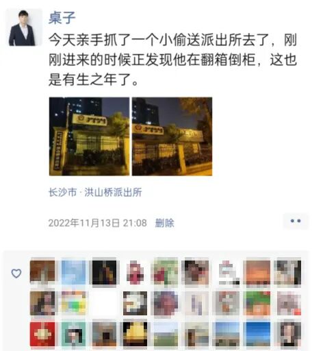Open the light blue liker avatar
This screenshot has width=323, height=351.
coord(73,272)
